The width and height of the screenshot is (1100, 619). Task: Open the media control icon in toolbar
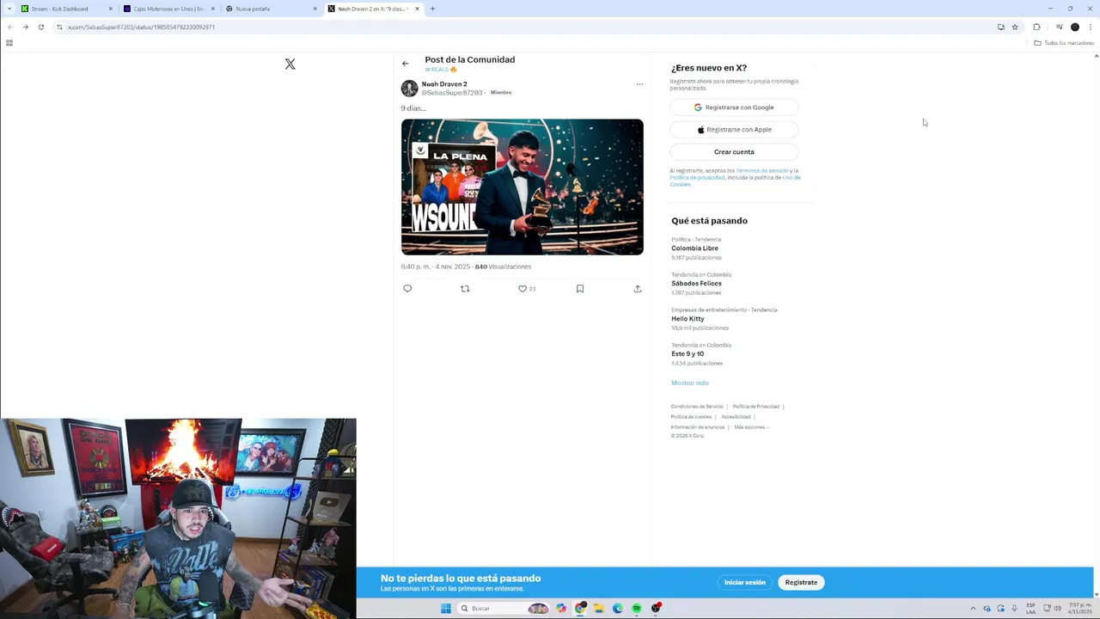pos(1060,27)
